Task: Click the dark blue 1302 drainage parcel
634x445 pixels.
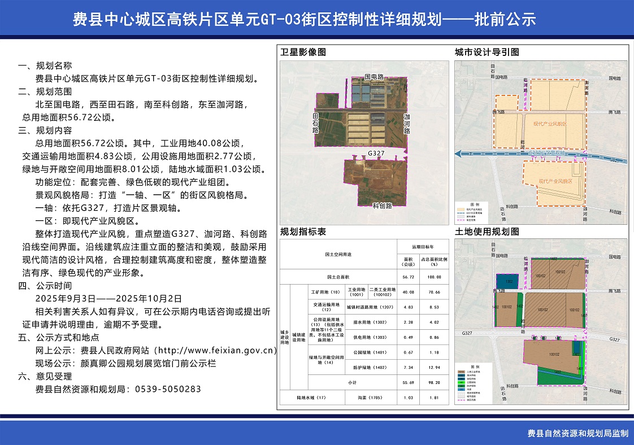Action: pyautogui.click(x=509, y=281)
